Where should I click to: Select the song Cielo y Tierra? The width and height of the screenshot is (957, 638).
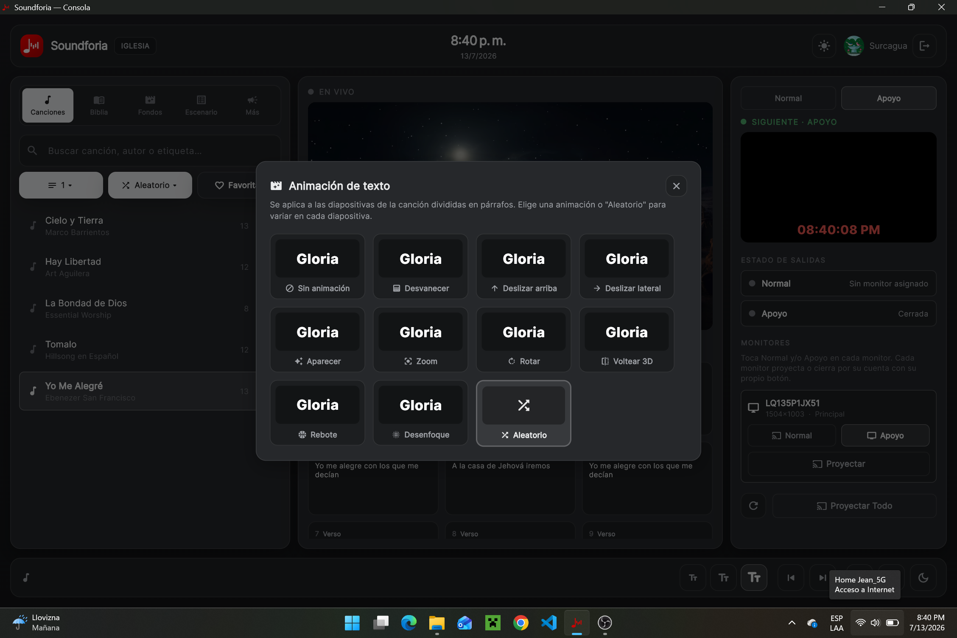138,226
